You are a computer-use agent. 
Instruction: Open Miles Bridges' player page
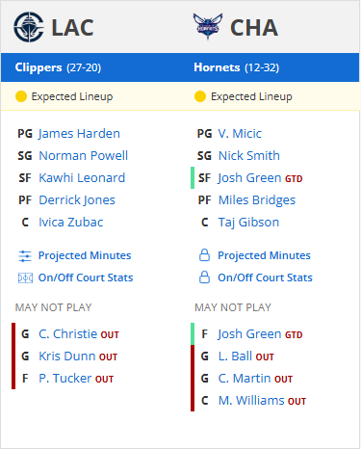pyautogui.click(x=257, y=200)
